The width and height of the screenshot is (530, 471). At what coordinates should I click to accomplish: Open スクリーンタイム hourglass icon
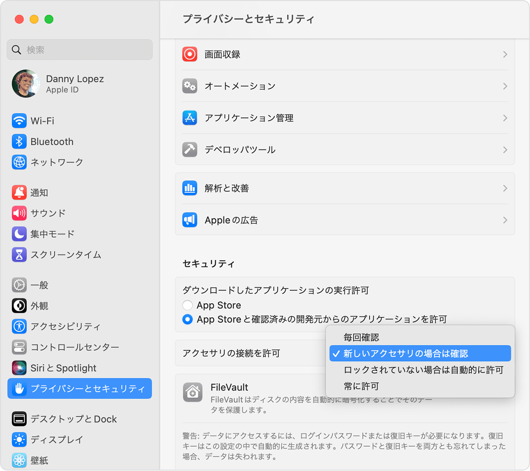(19, 254)
